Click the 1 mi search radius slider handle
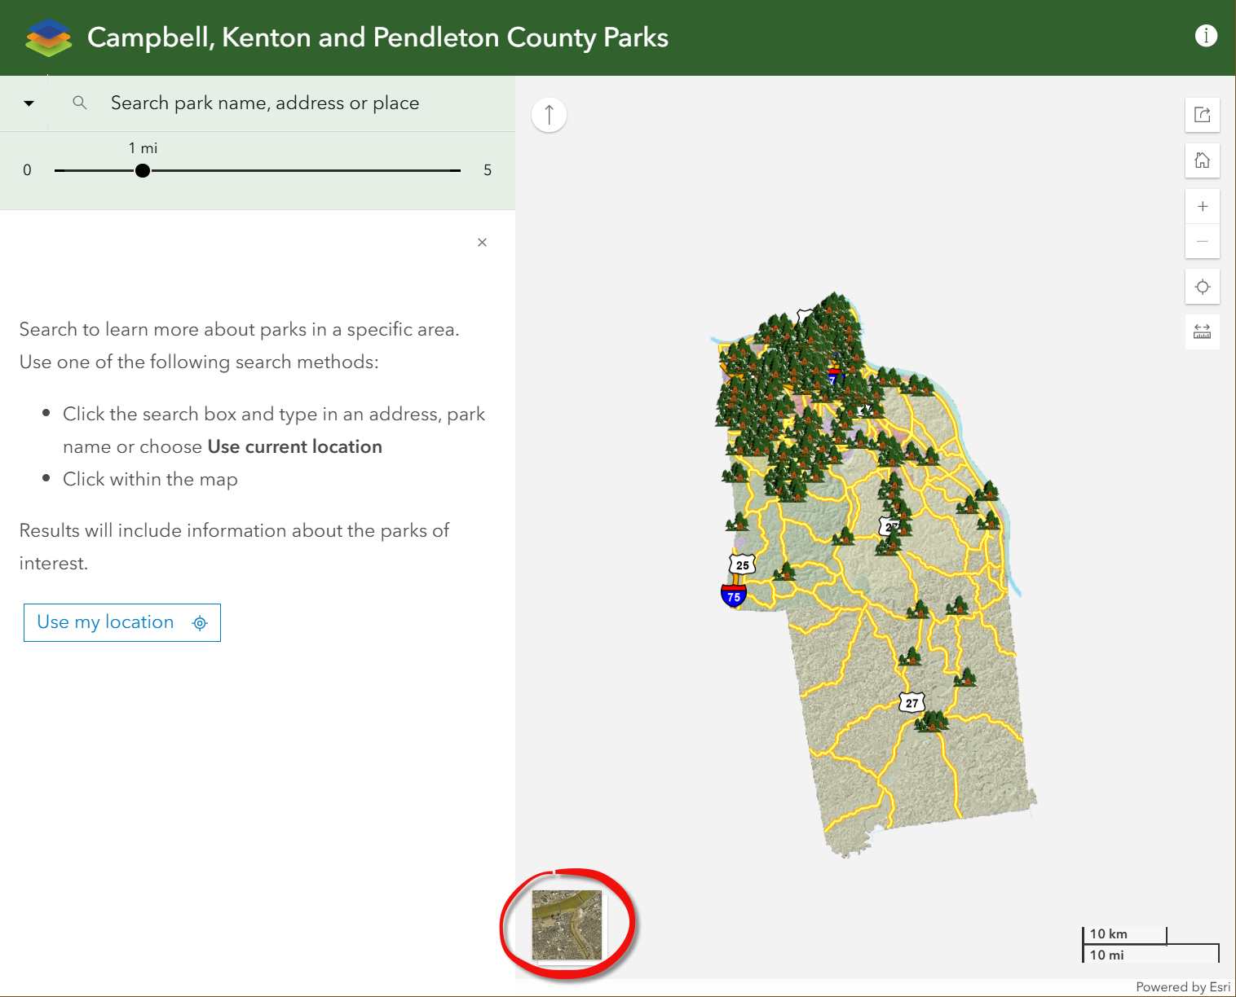This screenshot has width=1236, height=997. [143, 169]
